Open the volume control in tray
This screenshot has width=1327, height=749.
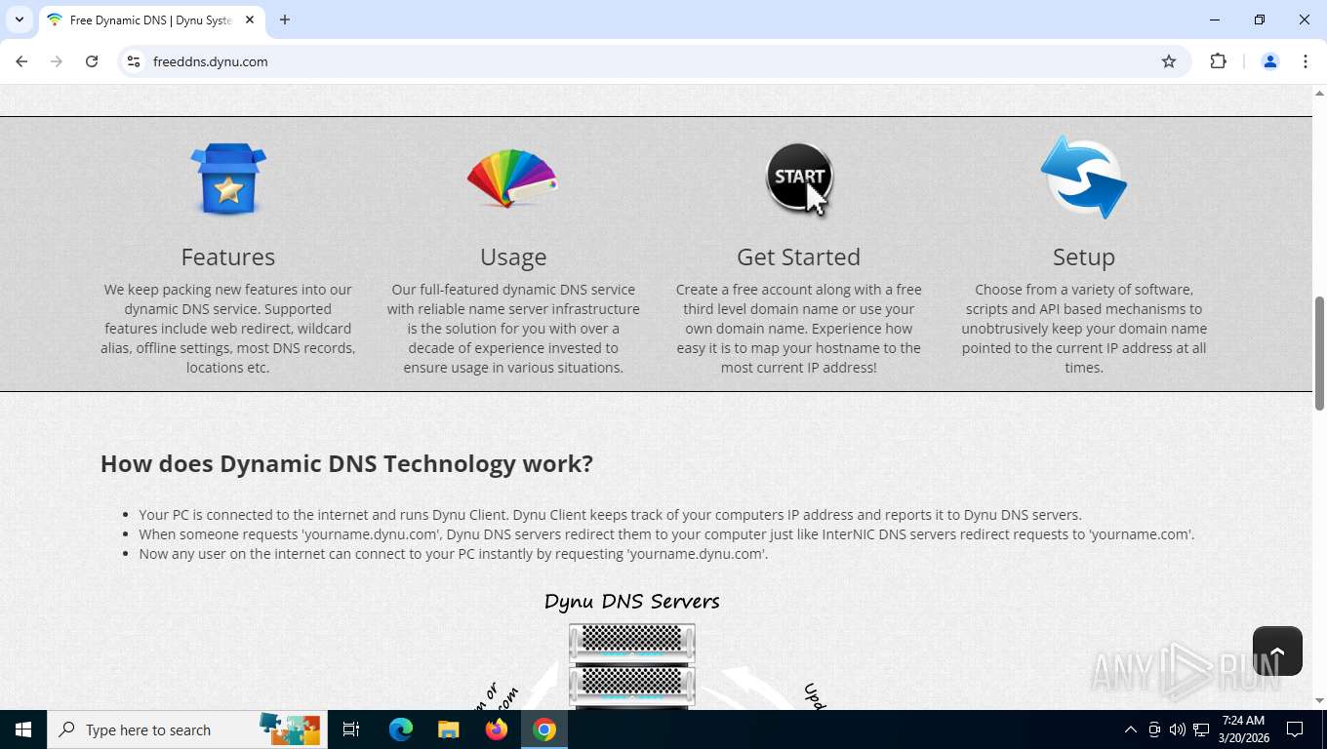point(1177,729)
